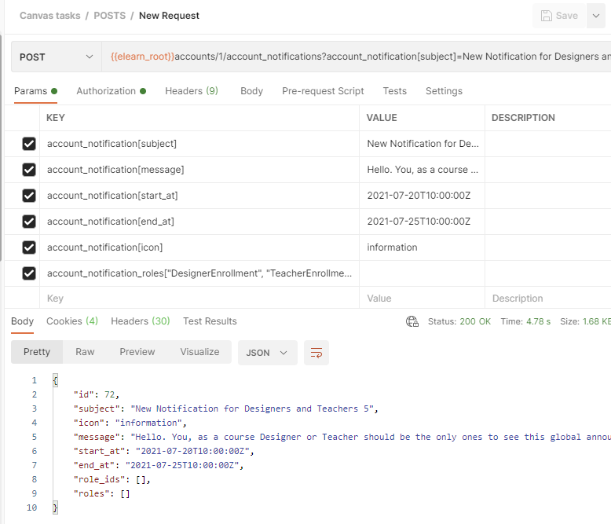Open the POST method dropdown
Image resolution: width=611 pixels, height=524 pixels.
click(x=55, y=57)
